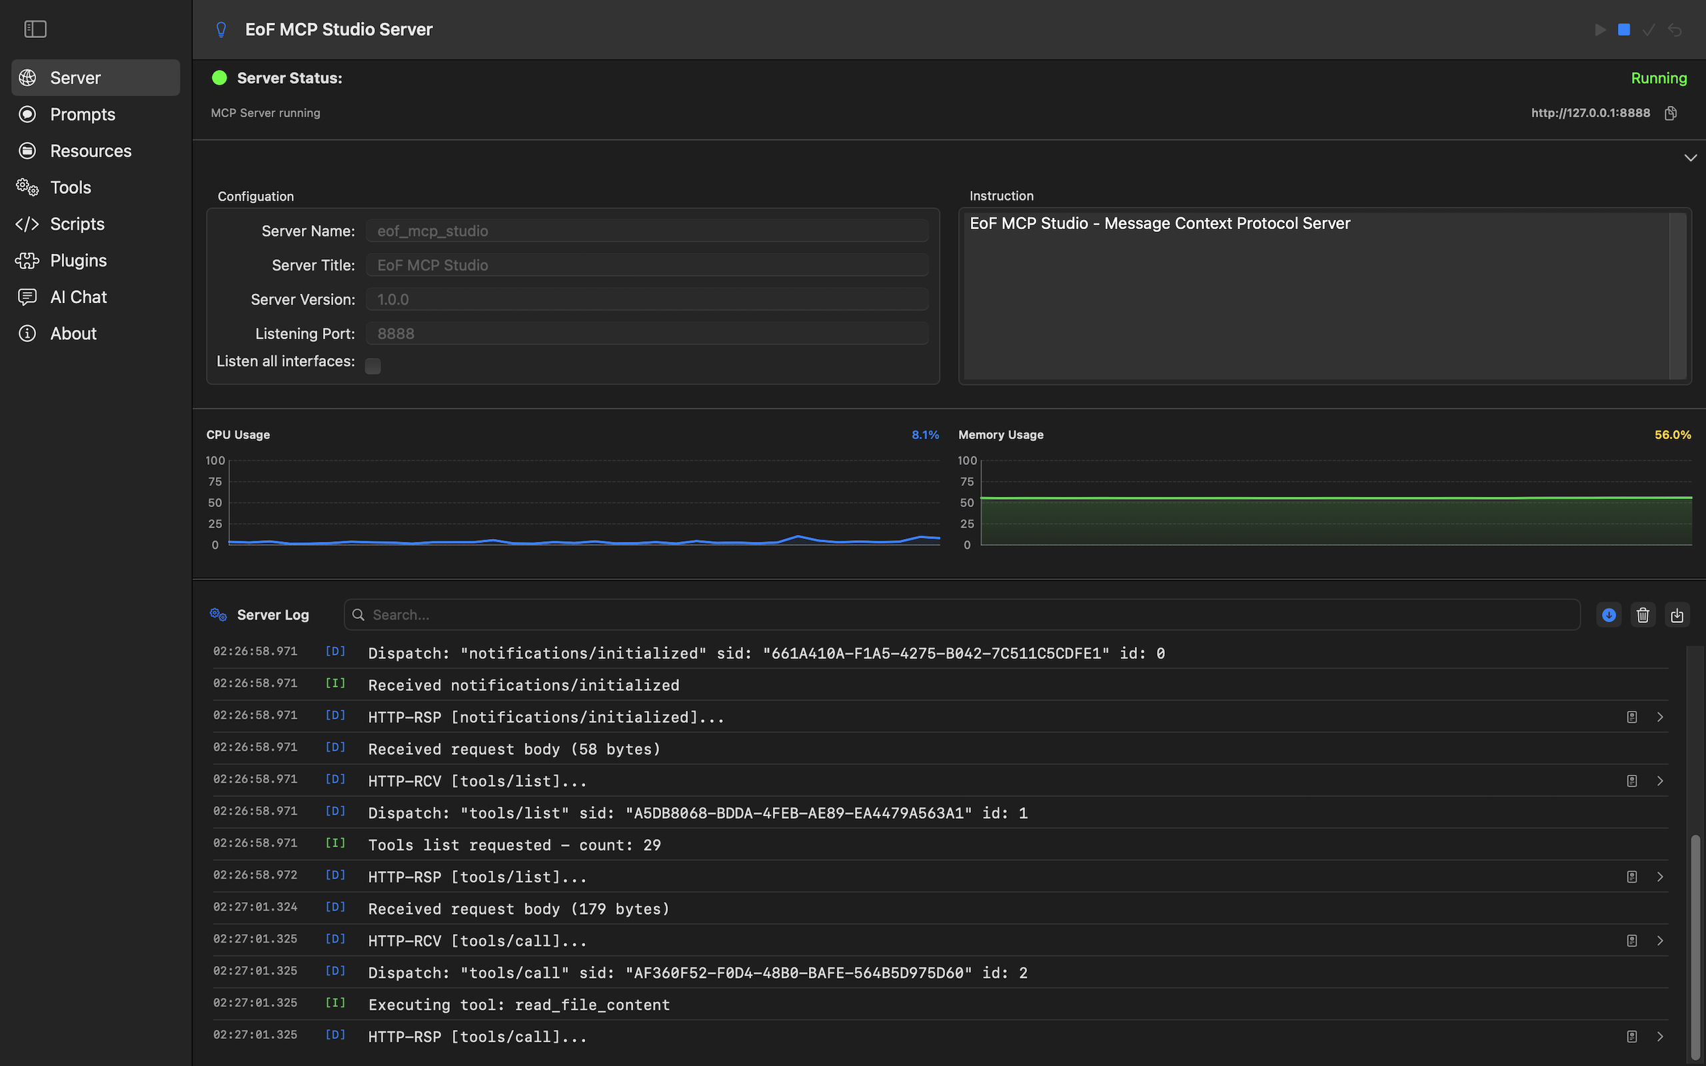
Task: Copy the HTTP-RCV tools/call log entry
Action: click(1631, 941)
